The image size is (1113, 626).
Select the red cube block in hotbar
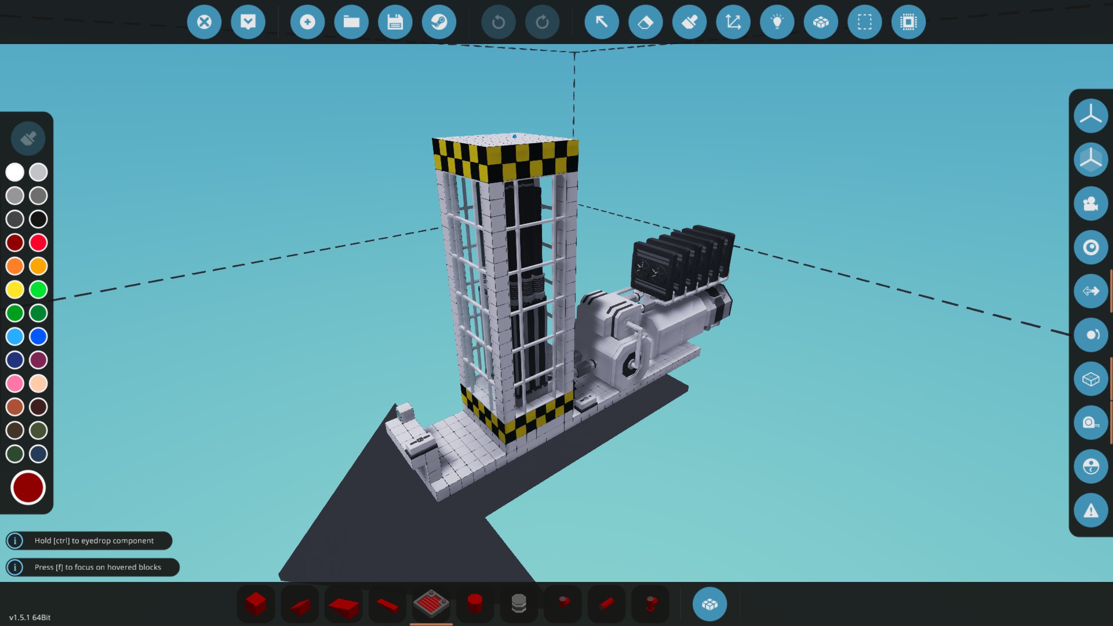pyautogui.click(x=256, y=604)
